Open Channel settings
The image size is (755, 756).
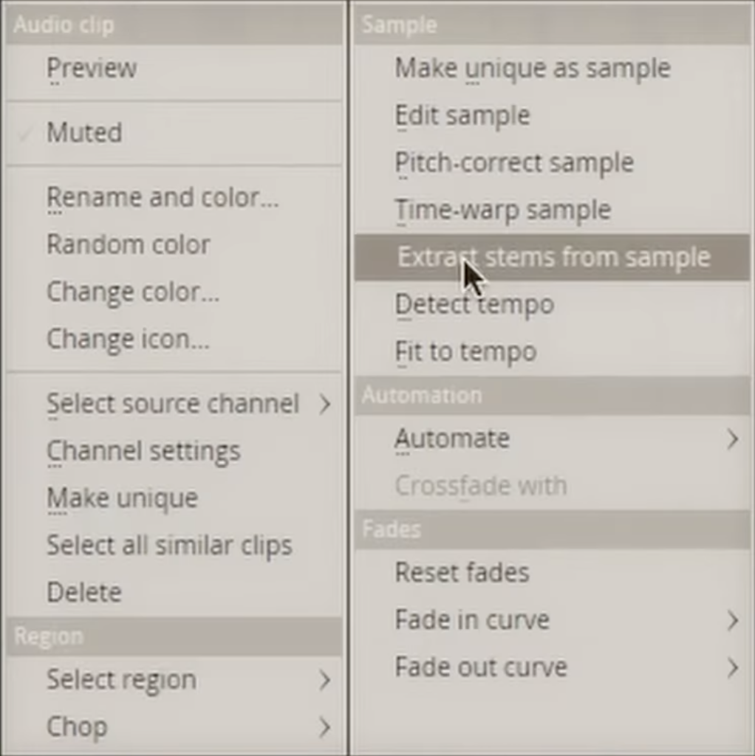(143, 451)
